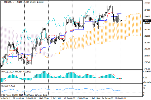Select the GBPUSD,H4 symbol title text

[9, 2]
